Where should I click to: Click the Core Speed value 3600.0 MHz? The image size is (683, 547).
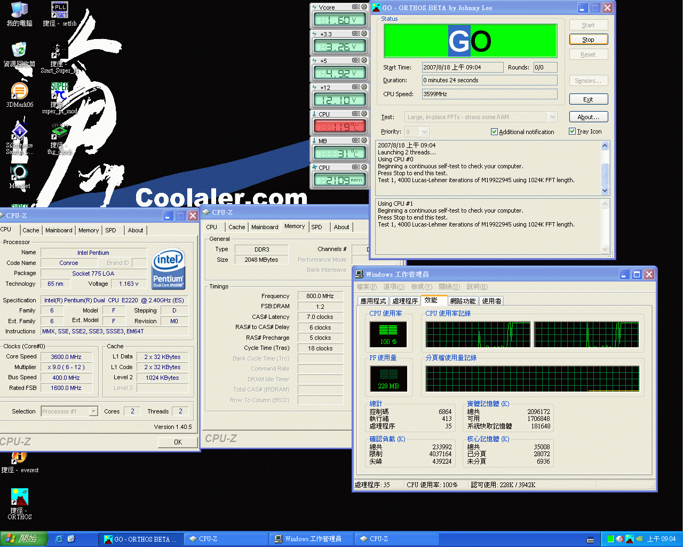tap(66, 357)
